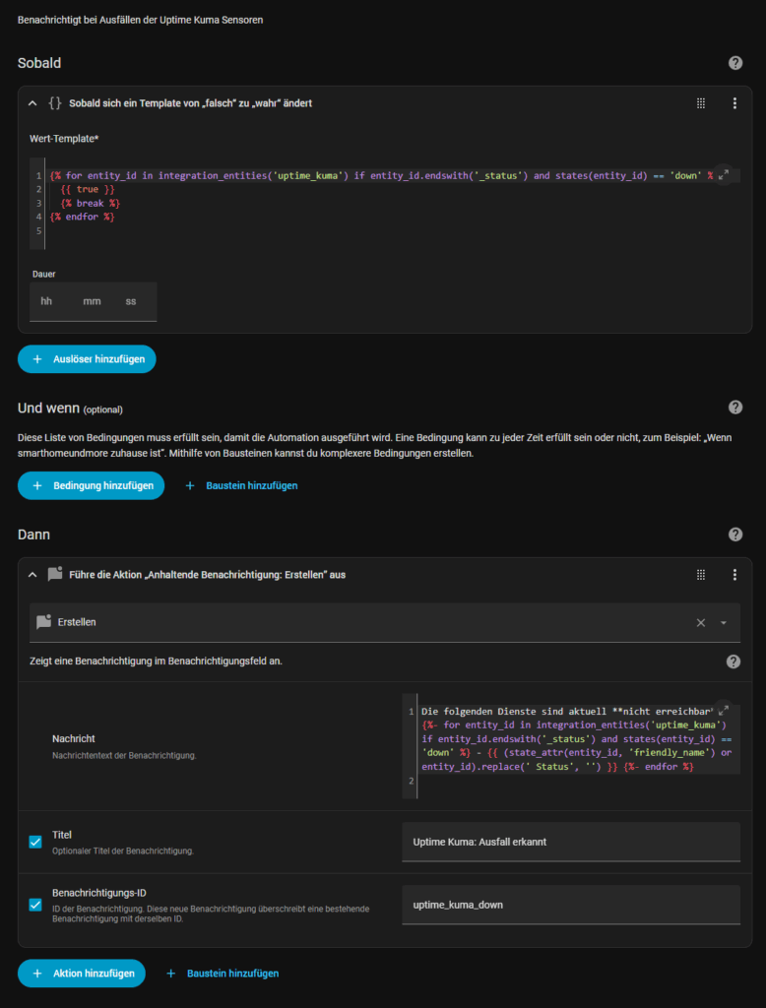Click into the Wert-Template code editor

pos(385,203)
